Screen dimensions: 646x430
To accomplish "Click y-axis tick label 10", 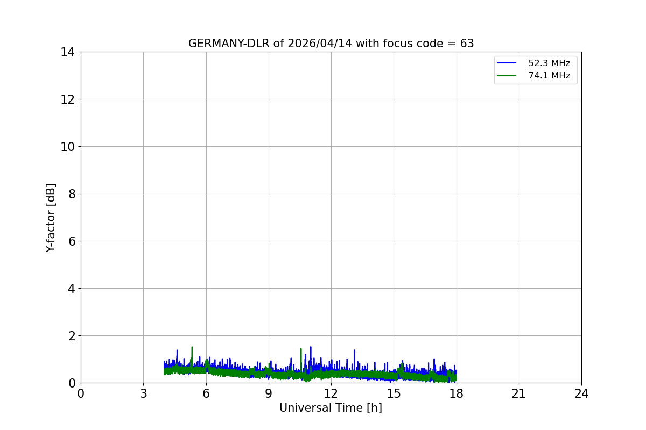I will (x=67, y=147).
